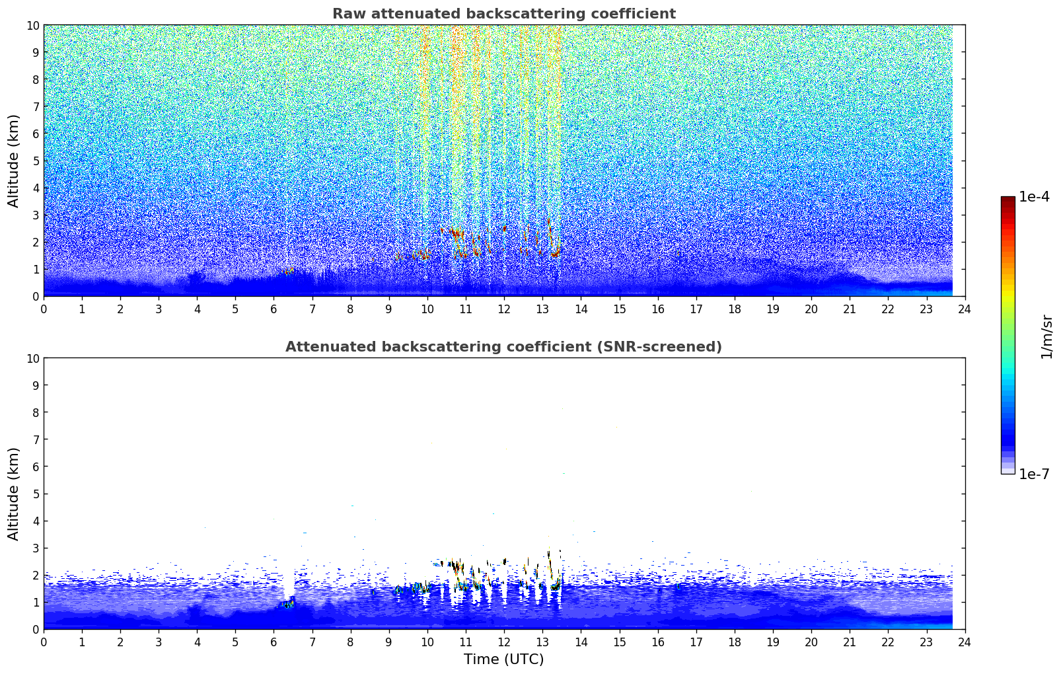
Task: Click the vertical colorbar gradient strip
Action: (1007, 335)
